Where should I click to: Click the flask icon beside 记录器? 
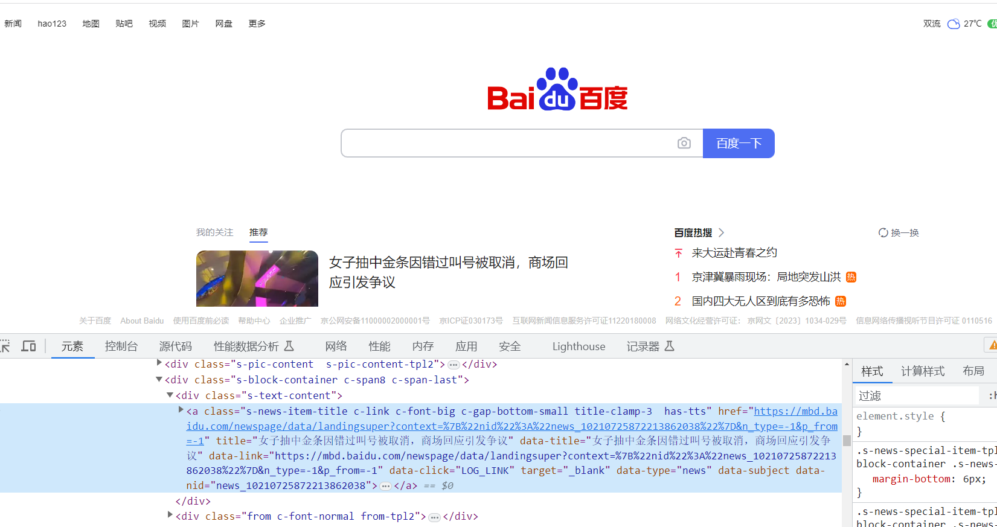point(669,346)
